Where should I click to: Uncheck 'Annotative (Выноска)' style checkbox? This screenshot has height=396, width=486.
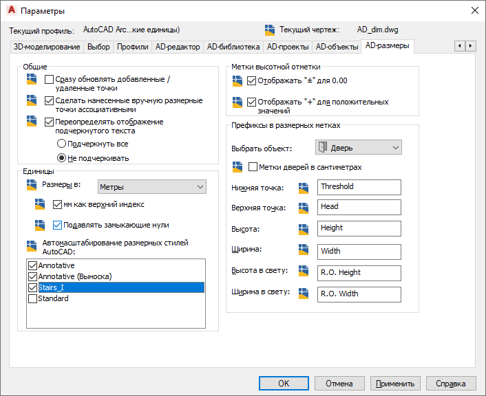click(32, 276)
